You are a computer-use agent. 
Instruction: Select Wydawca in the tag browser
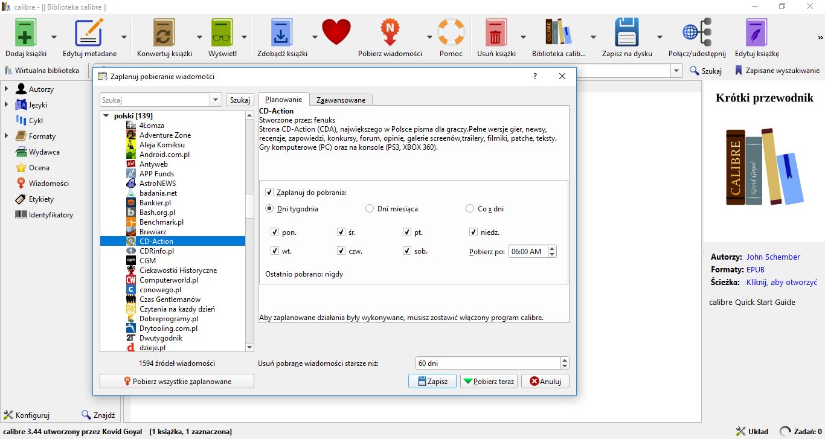tap(43, 152)
